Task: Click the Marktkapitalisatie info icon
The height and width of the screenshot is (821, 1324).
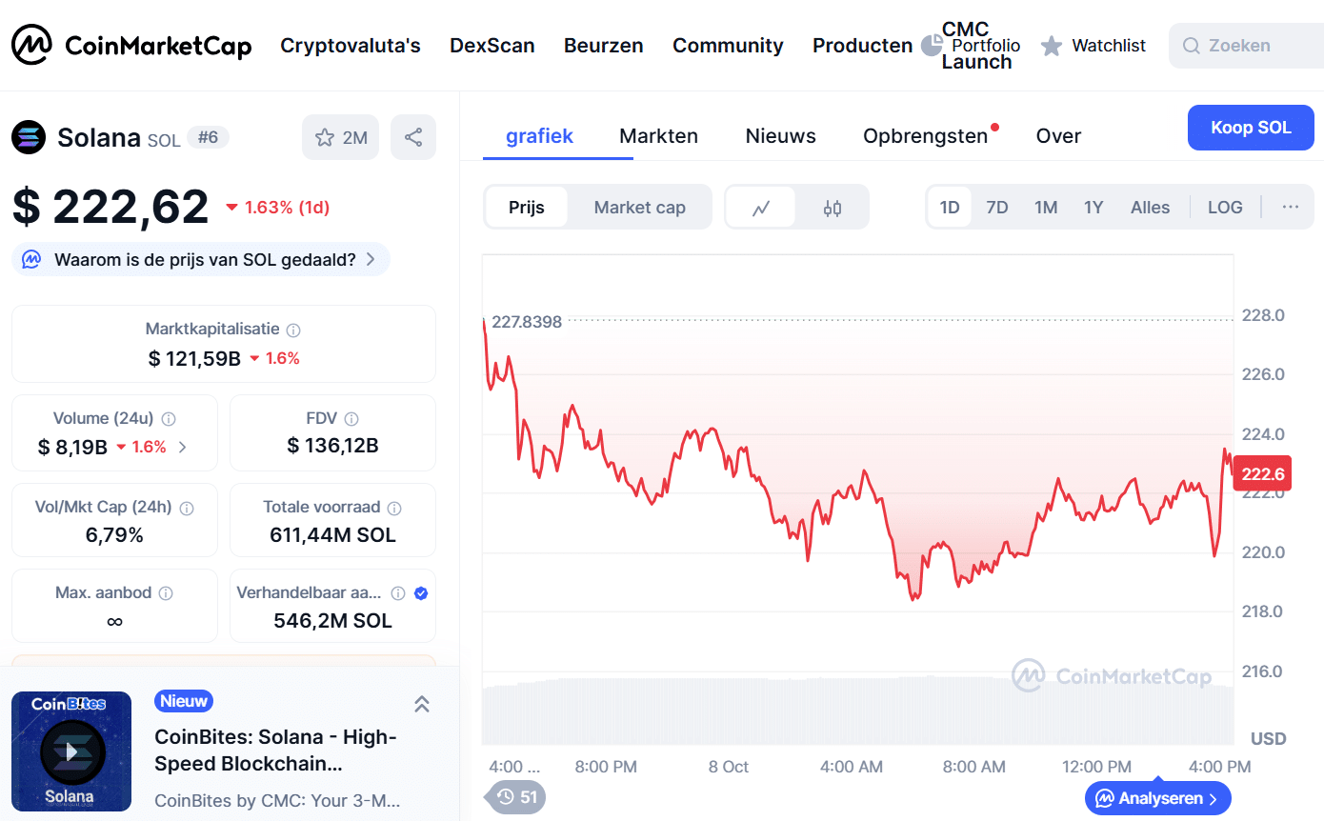Action: [x=293, y=330]
